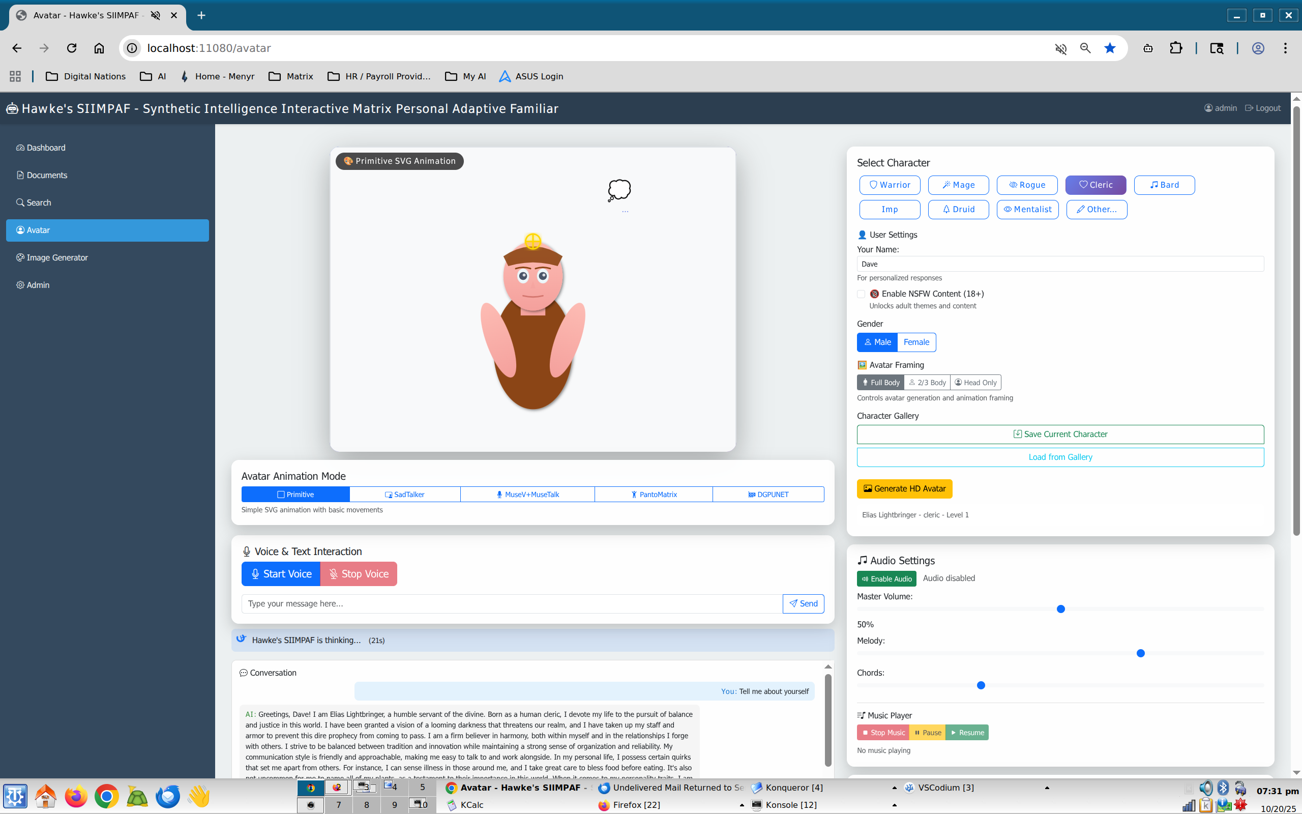Open Image Generator from sidebar
Viewport: 1302px width, 814px height.
[x=57, y=257]
